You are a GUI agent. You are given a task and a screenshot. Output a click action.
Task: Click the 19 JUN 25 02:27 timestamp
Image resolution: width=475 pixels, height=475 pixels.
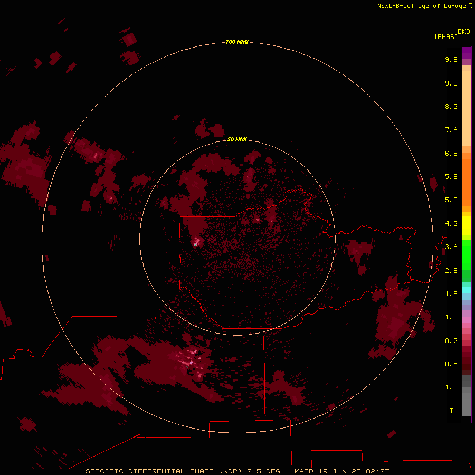click(354, 471)
